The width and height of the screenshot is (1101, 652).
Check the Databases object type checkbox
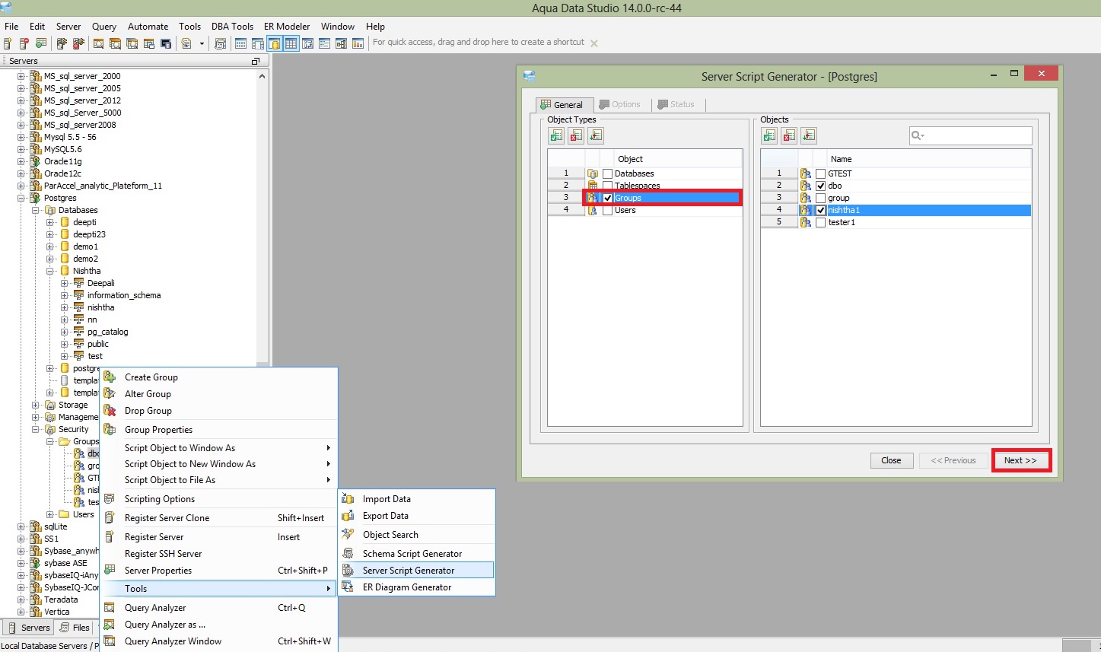point(607,173)
